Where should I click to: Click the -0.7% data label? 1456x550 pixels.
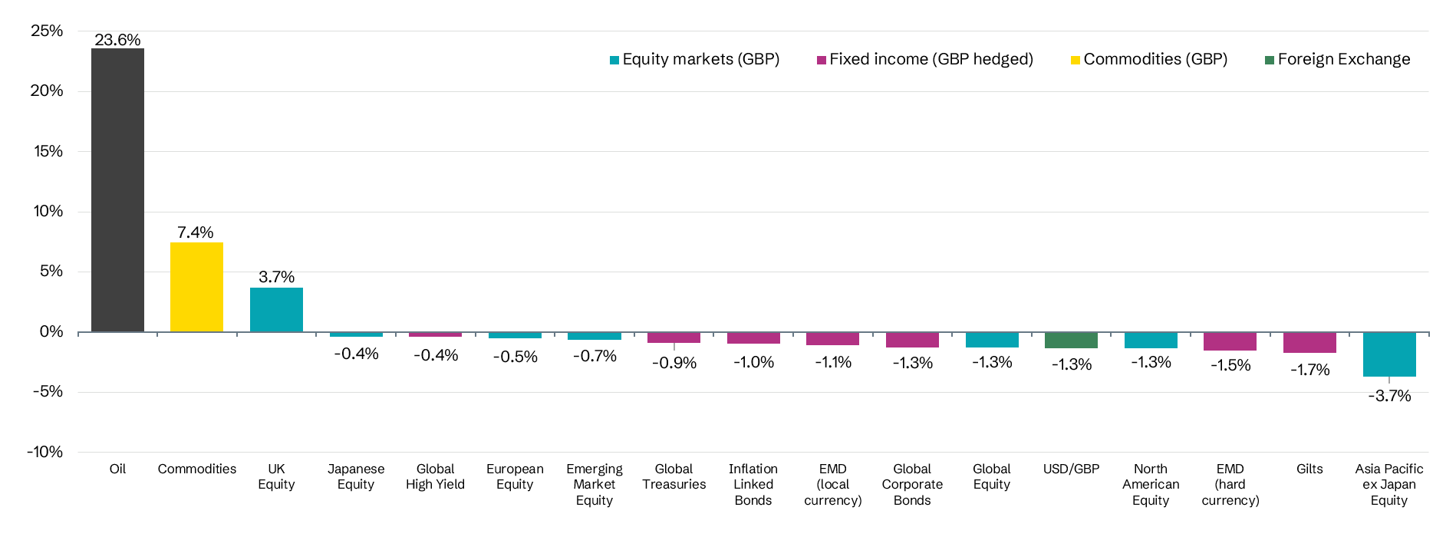595,356
